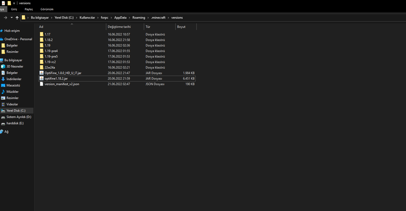
Task: Select the 22w24a folder icon
Action: click(x=42, y=68)
